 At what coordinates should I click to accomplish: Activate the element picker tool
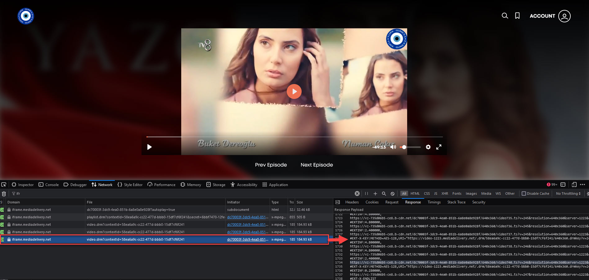point(4,185)
